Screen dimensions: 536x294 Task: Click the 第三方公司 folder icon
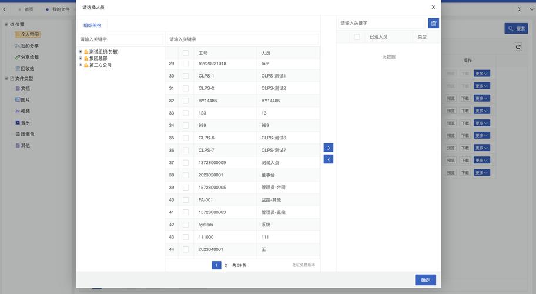coord(86,65)
